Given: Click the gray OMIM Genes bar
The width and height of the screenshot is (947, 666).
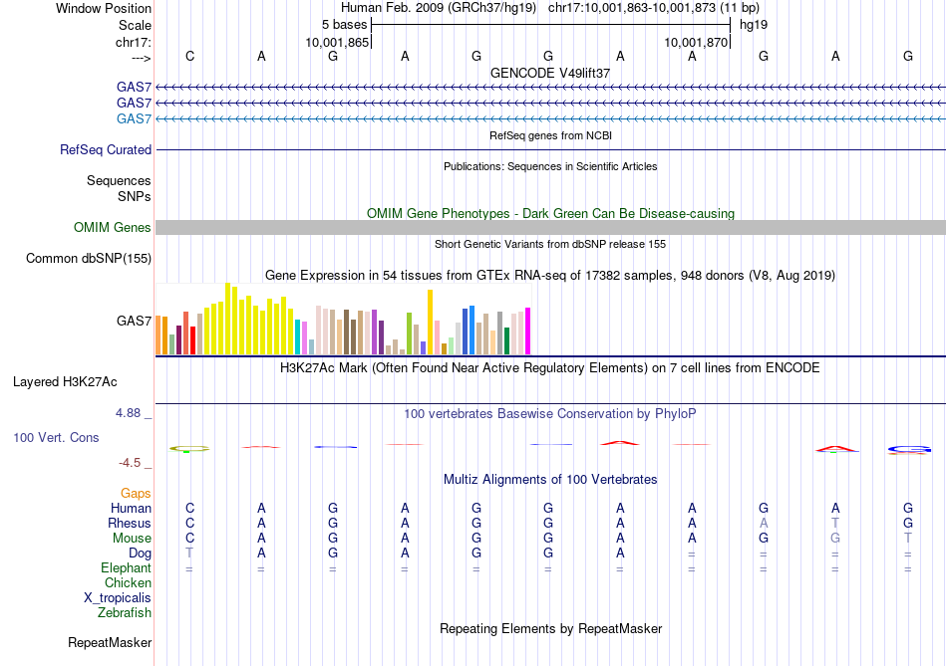Looking at the screenshot, I should 550,227.
